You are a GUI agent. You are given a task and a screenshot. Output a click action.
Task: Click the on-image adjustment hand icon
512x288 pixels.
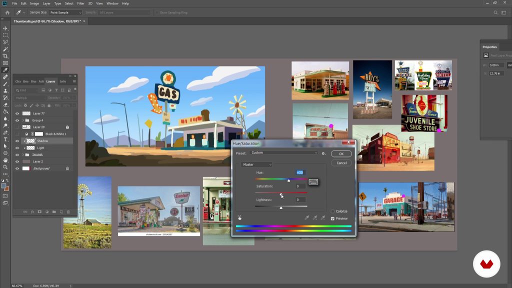[240, 217]
